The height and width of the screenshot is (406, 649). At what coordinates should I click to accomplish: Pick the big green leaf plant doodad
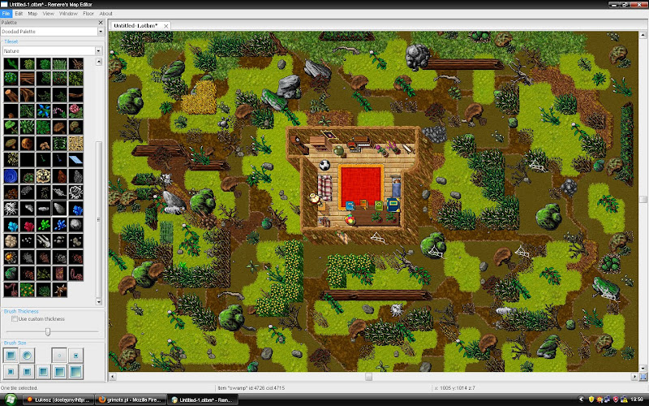tap(11, 127)
